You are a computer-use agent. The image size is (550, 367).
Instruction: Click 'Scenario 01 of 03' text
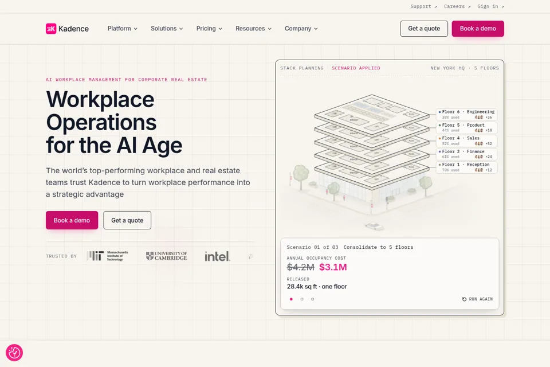click(x=313, y=247)
